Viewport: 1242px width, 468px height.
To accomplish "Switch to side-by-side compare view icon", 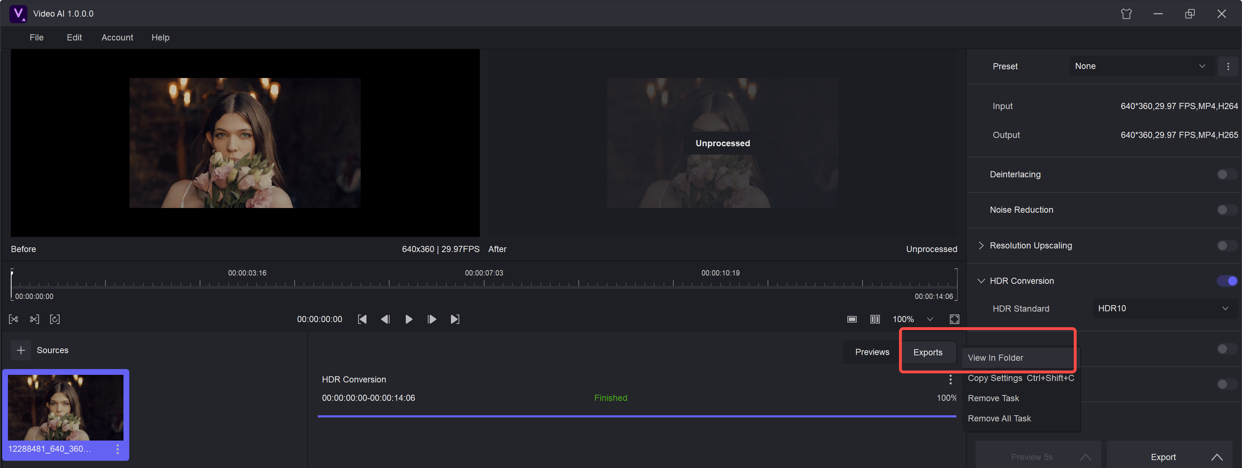I will pos(875,319).
